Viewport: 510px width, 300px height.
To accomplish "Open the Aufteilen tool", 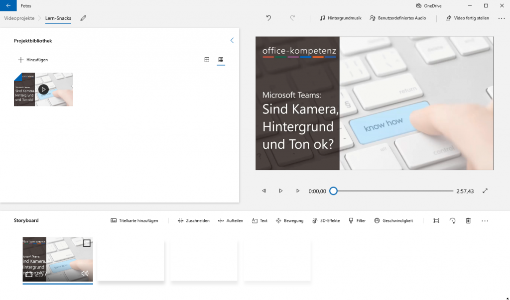I will pyautogui.click(x=231, y=221).
